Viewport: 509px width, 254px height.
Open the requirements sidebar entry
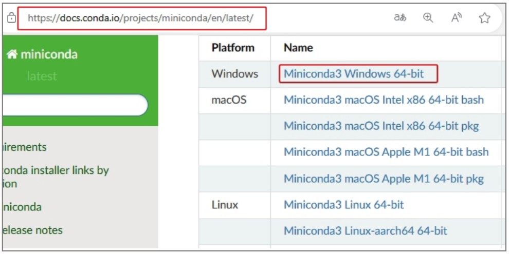point(24,147)
